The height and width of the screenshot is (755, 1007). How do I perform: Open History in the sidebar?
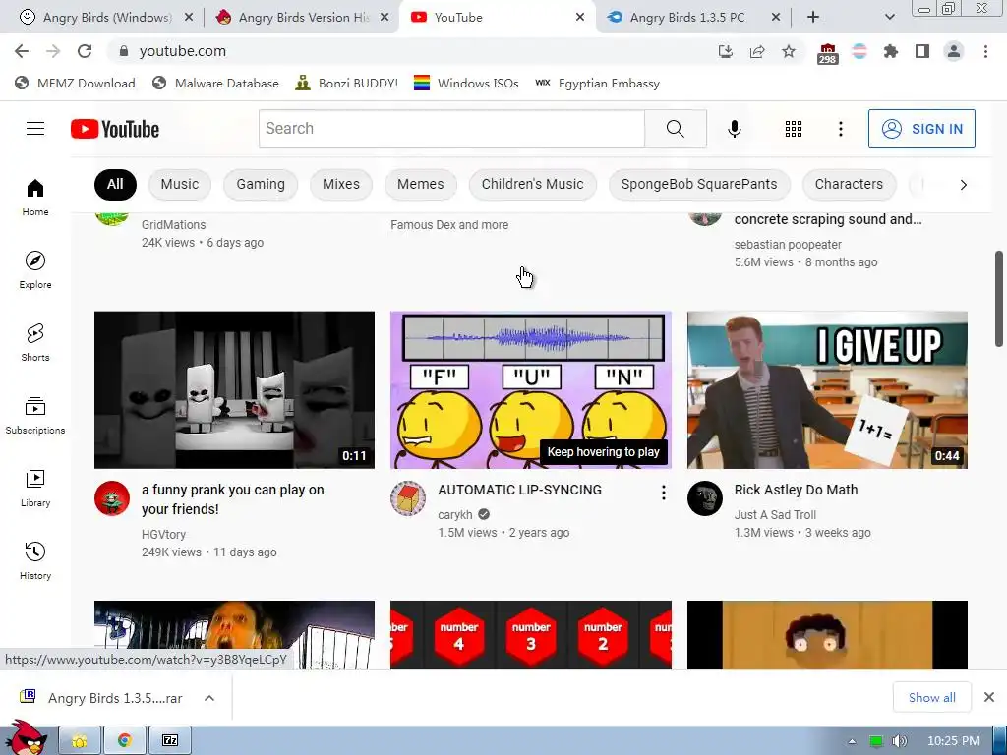point(35,560)
